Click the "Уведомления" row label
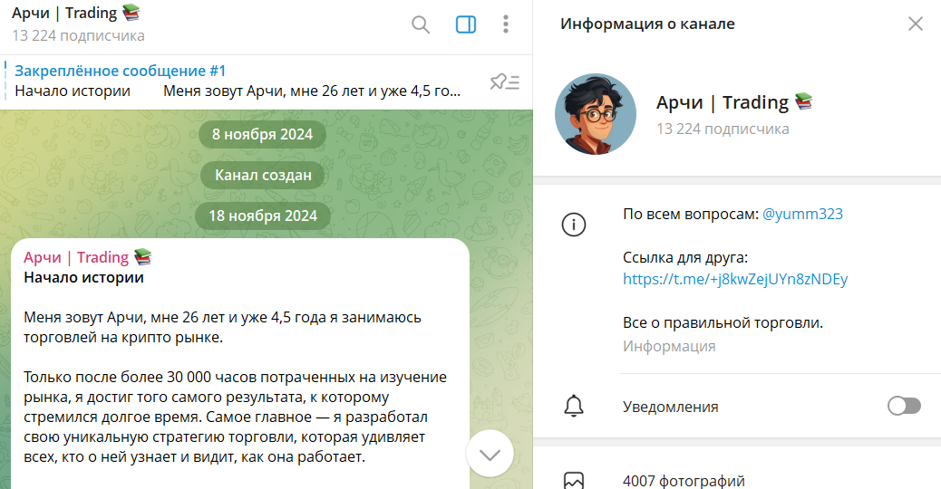The width and height of the screenshot is (941, 489). [670, 407]
